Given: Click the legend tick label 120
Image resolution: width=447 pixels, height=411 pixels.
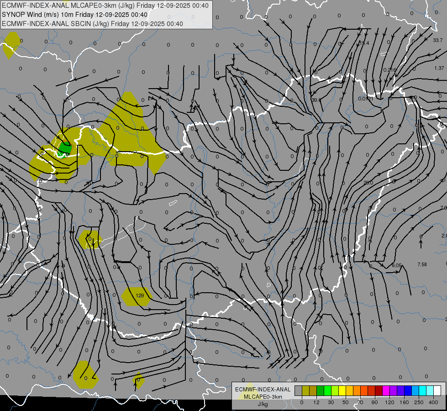Looking at the screenshot, I should click(x=390, y=402).
